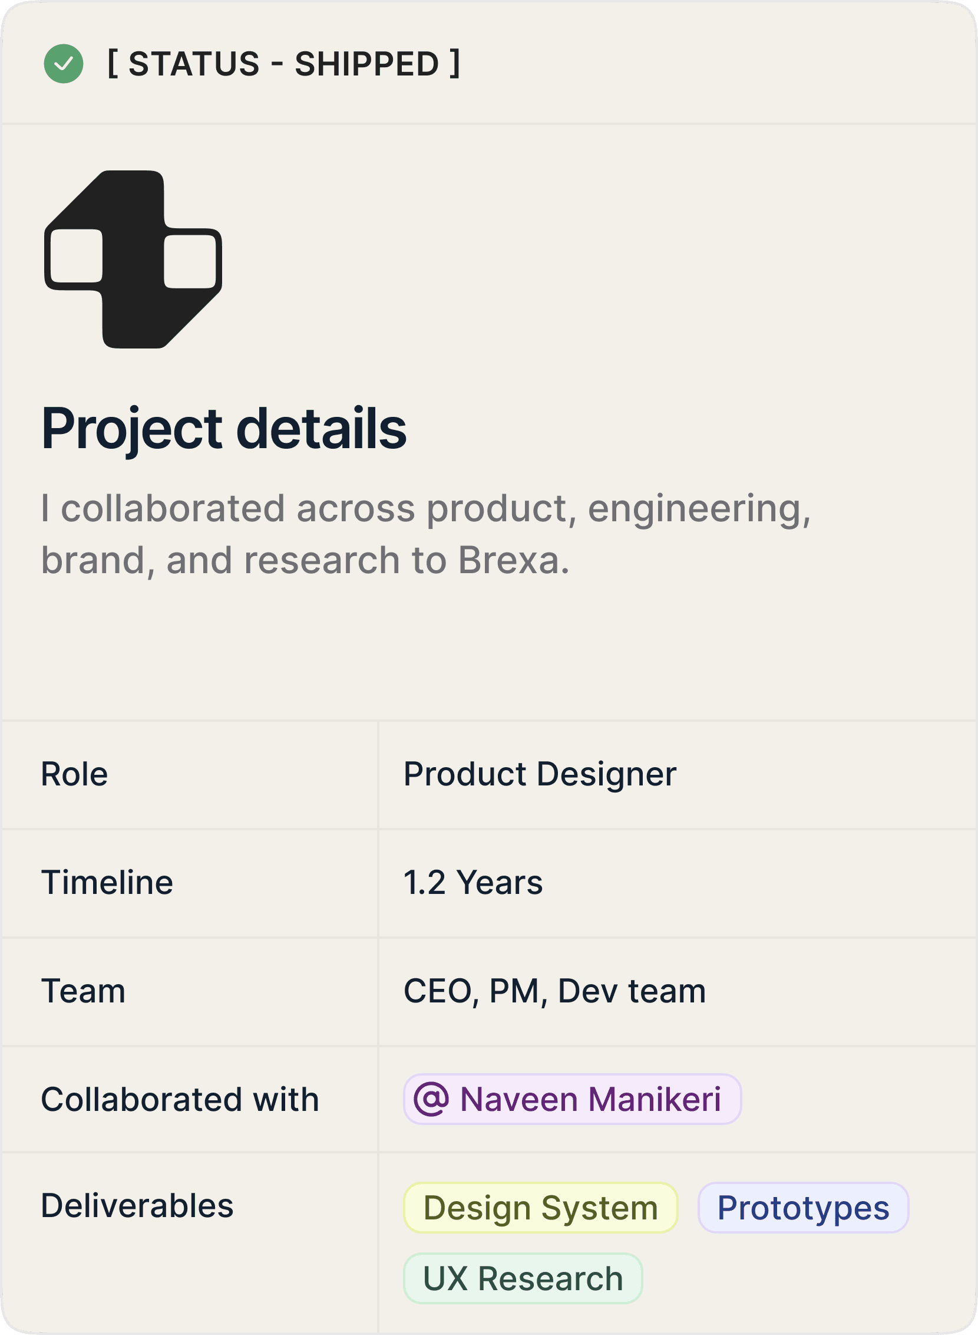978x1335 pixels.
Task: Click the Timeline row label
Action: (x=107, y=882)
